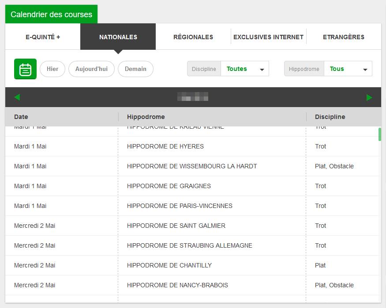Viewport: 386px width, 308px height.
Task: Switch to the RÉGIONALES tab
Action: 193,37
